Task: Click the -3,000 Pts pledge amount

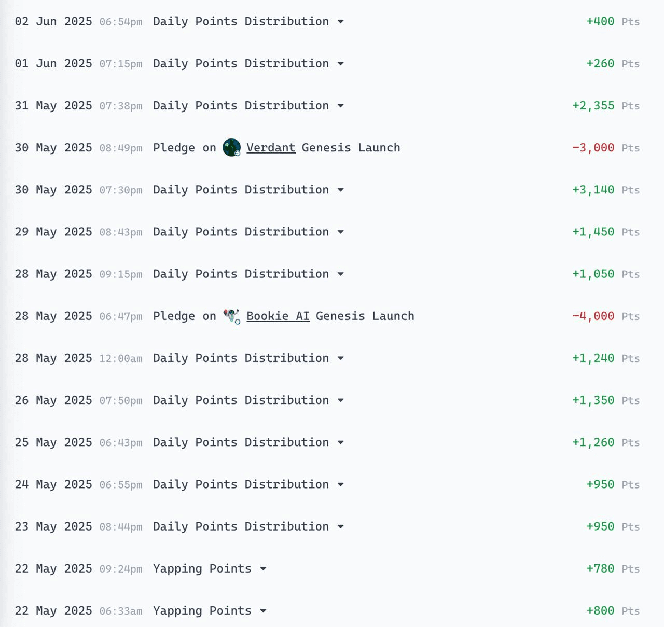Action: tap(593, 148)
